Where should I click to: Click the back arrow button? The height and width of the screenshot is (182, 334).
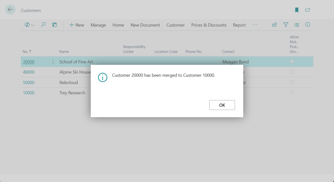(x=10, y=10)
